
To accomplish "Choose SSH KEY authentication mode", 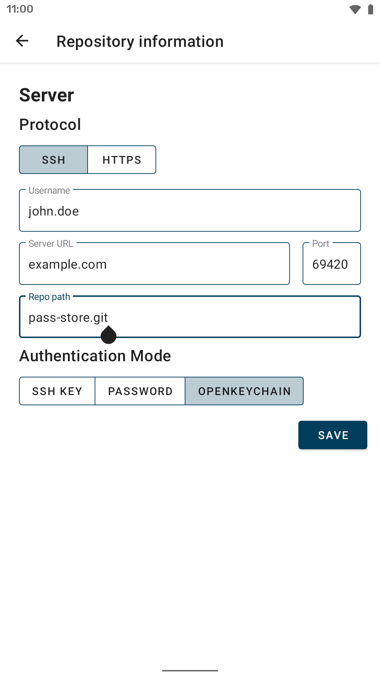I will (57, 391).
